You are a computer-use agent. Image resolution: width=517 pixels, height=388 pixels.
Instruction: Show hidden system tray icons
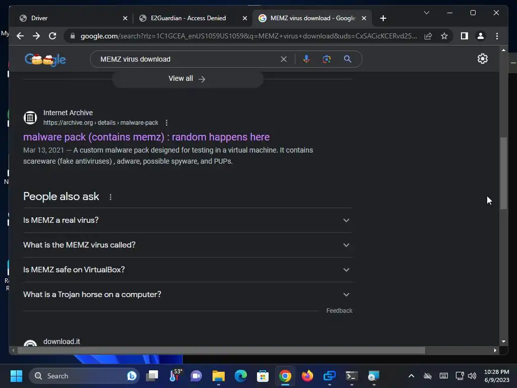(411, 376)
